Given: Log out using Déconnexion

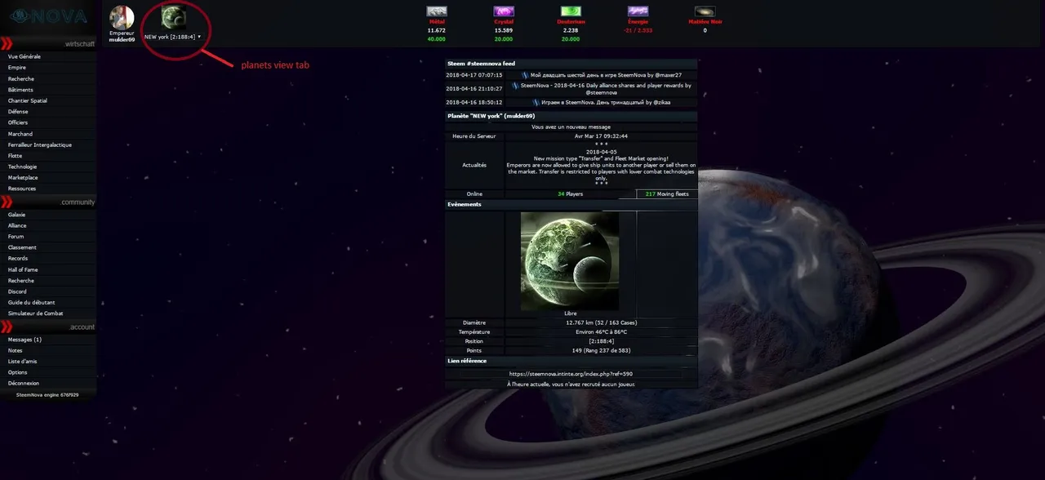Looking at the screenshot, I should (x=24, y=383).
